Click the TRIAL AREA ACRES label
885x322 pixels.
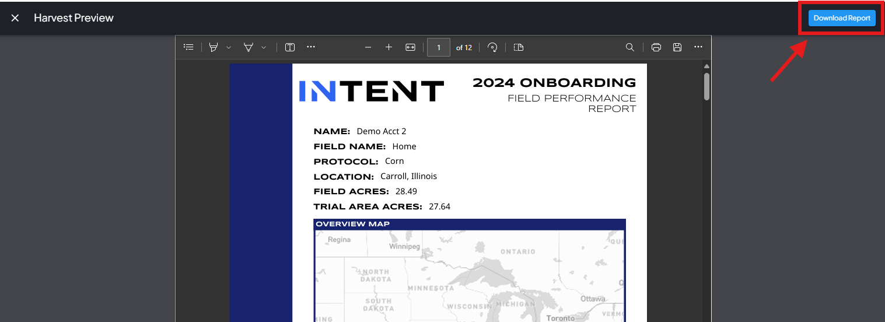(x=368, y=206)
